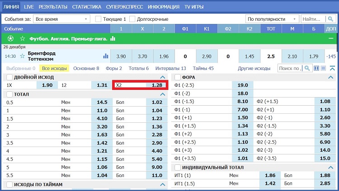Viewport: 339px width, 191px height.
Task: Click the 'Найти' search field
Action: tap(312, 19)
